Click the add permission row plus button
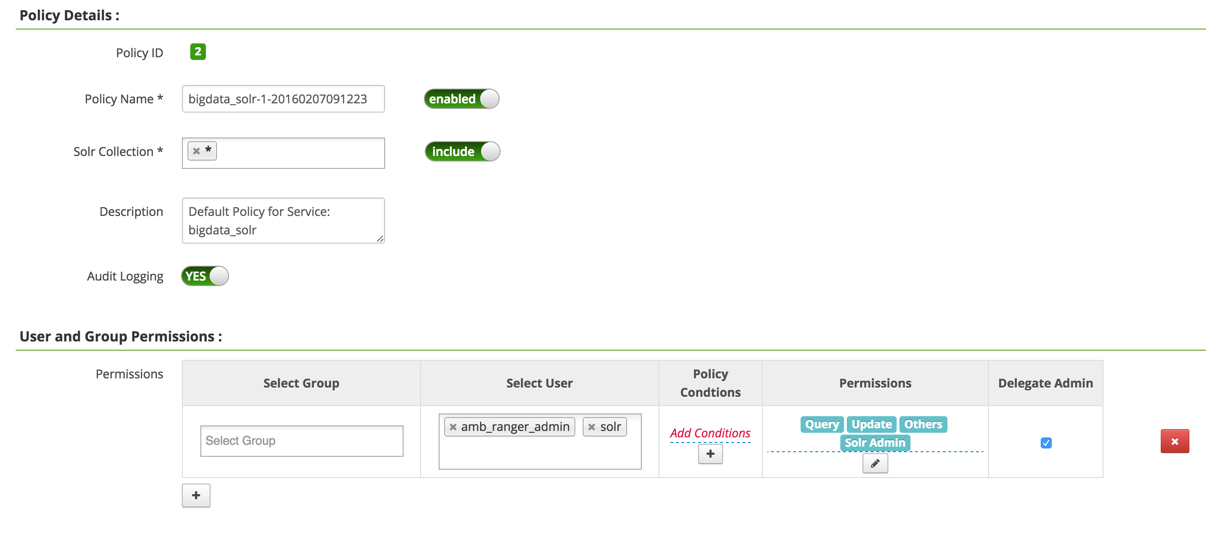The height and width of the screenshot is (538, 1206). click(196, 495)
